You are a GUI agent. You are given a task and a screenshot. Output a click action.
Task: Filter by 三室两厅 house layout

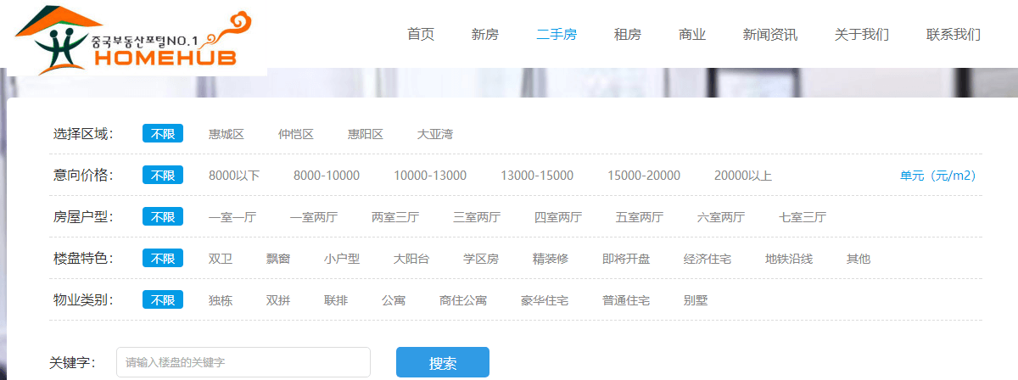477,217
